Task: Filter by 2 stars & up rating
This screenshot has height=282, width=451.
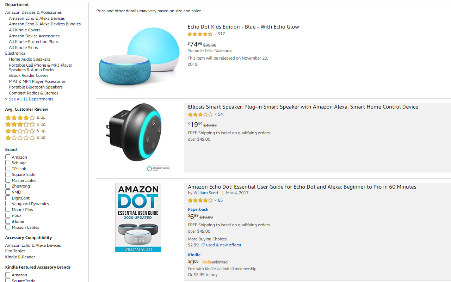Action: click(20, 131)
